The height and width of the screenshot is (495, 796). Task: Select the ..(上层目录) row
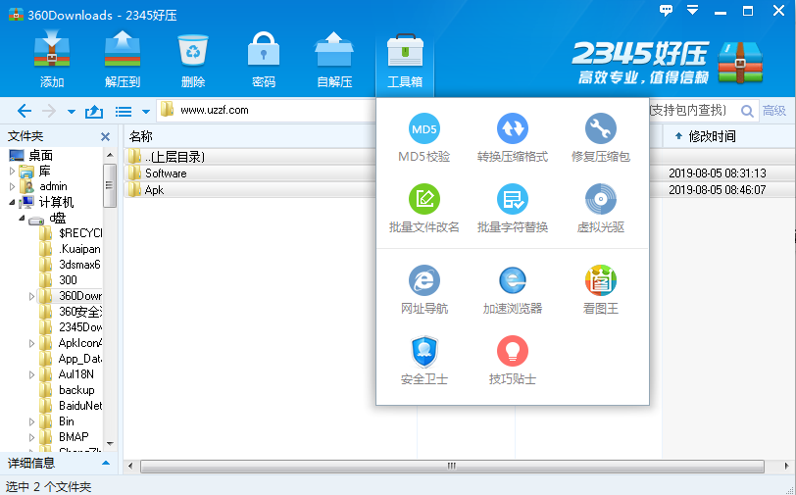pyautogui.click(x=250, y=157)
